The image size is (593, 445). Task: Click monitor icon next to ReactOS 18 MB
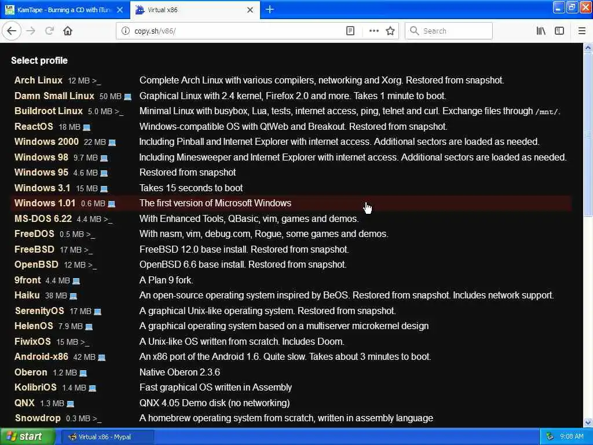[x=87, y=127]
